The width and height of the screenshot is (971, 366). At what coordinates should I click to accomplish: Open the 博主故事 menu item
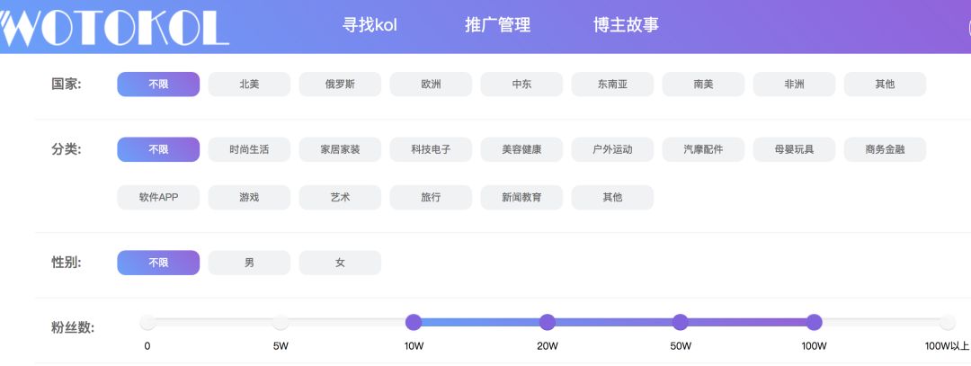(x=626, y=25)
